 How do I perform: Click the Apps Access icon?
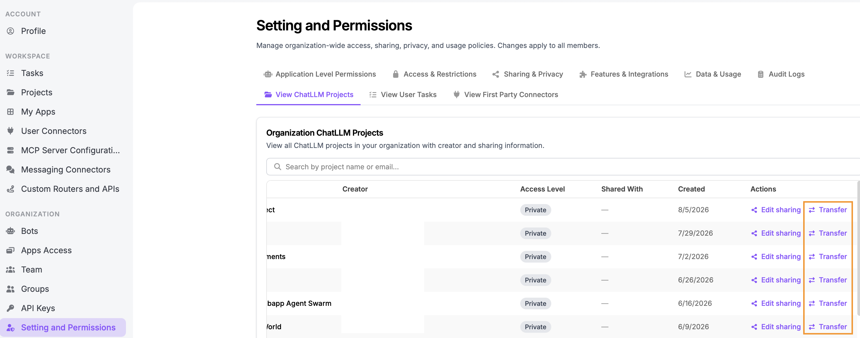click(10, 250)
